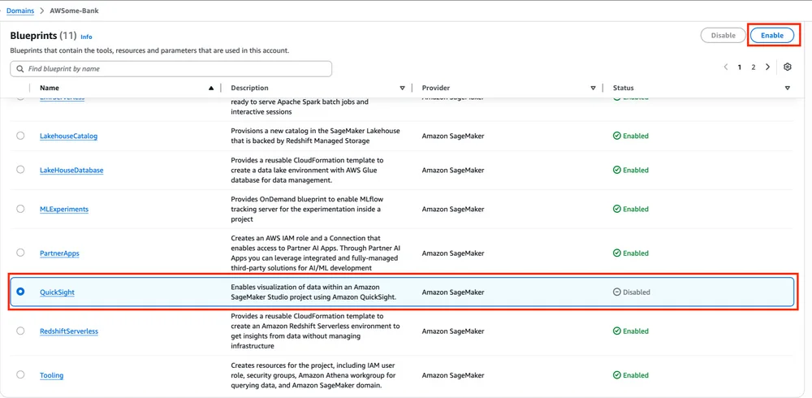Focus the Find blueprint by name field
This screenshot has height=398, width=812.
pyautogui.click(x=171, y=69)
